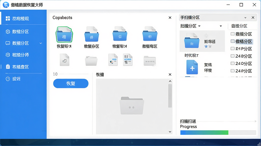Select the document icon with column layout

click(128, 60)
